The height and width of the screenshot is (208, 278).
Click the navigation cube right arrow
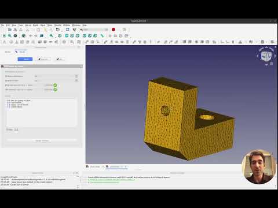(275, 56)
